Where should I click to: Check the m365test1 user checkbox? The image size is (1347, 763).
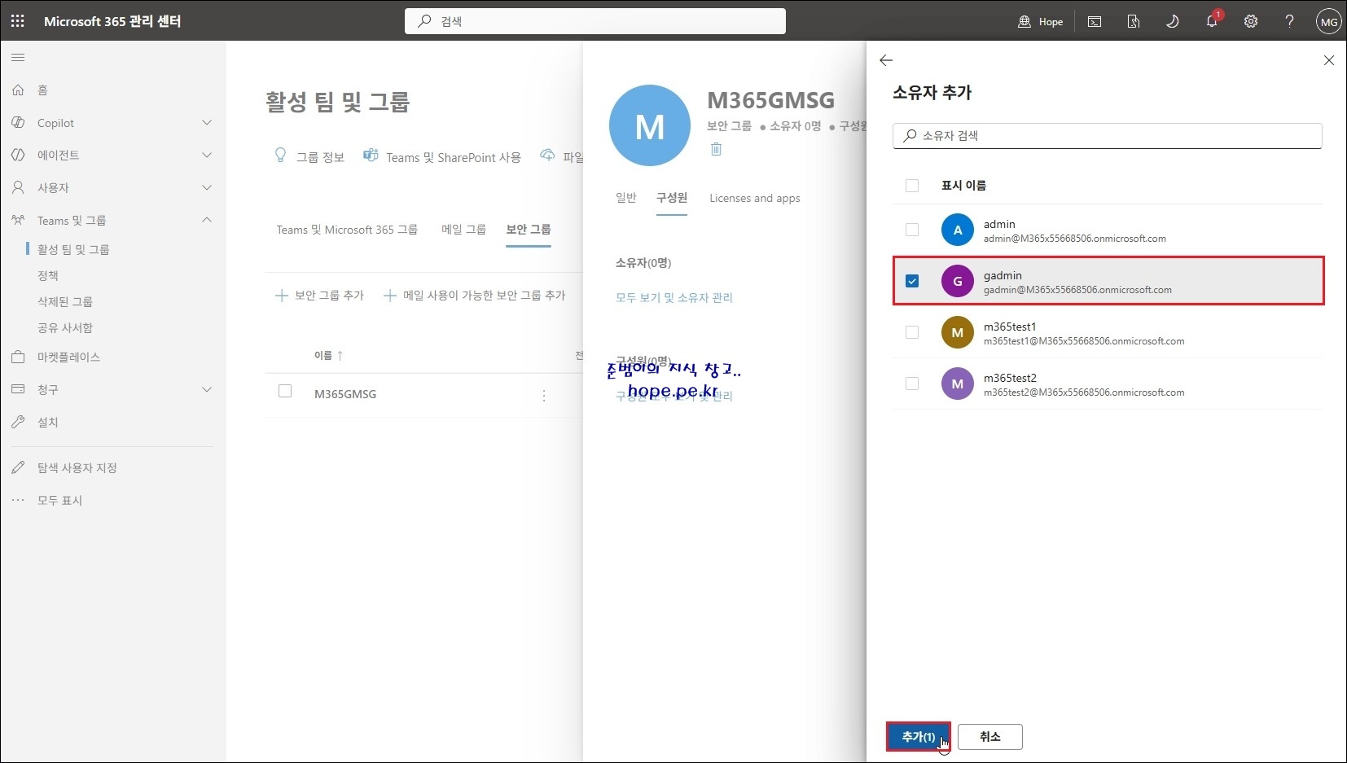[912, 332]
